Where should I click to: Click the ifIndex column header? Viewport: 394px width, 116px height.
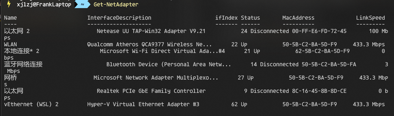pos(226,18)
